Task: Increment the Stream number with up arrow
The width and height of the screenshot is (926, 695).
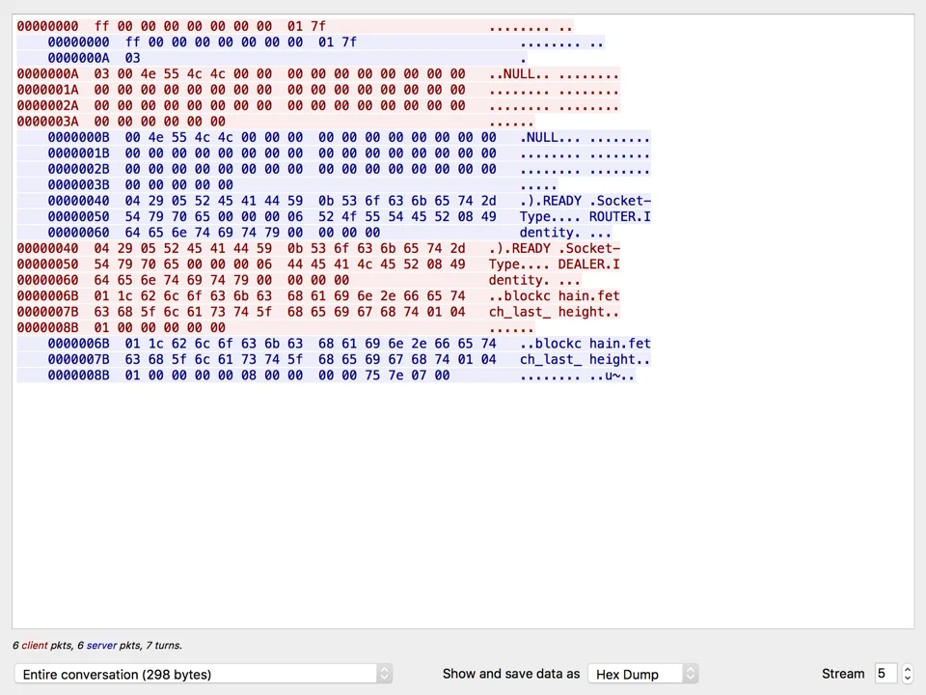Action: click(908, 669)
